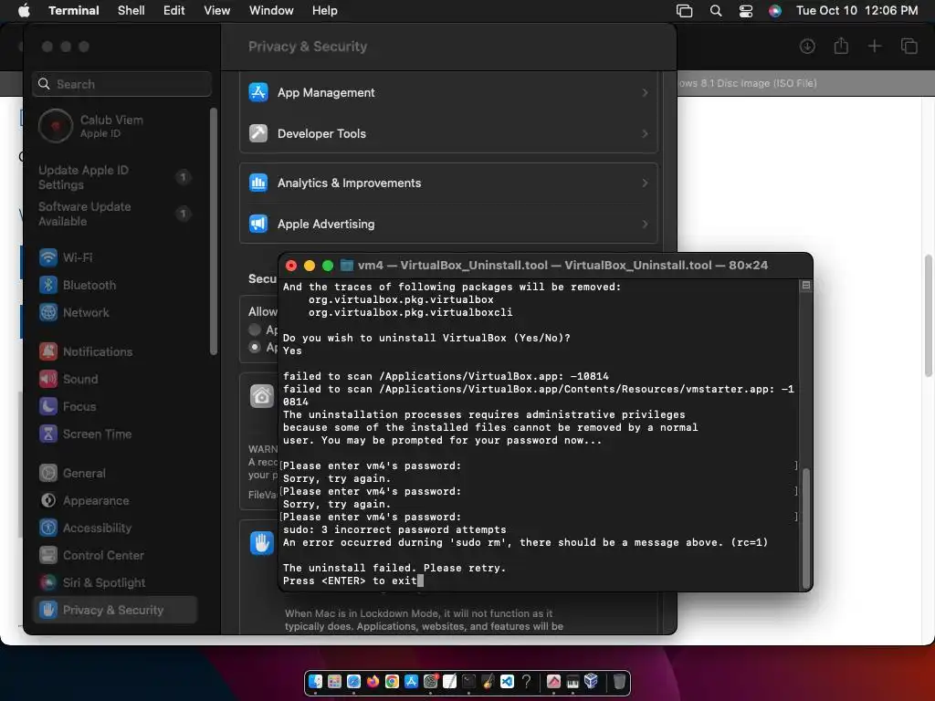The image size is (935, 701).
Task: Click the 'The uninstall failed. Please retry.' line
Action: click(394, 568)
